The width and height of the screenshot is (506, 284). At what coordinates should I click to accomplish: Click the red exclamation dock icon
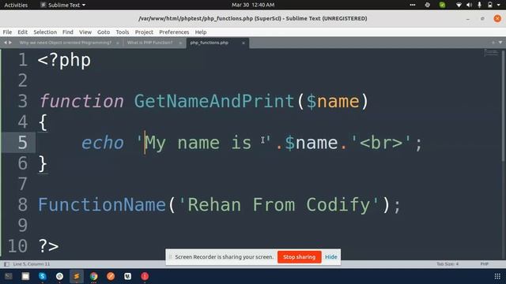click(x=145, y=276)
